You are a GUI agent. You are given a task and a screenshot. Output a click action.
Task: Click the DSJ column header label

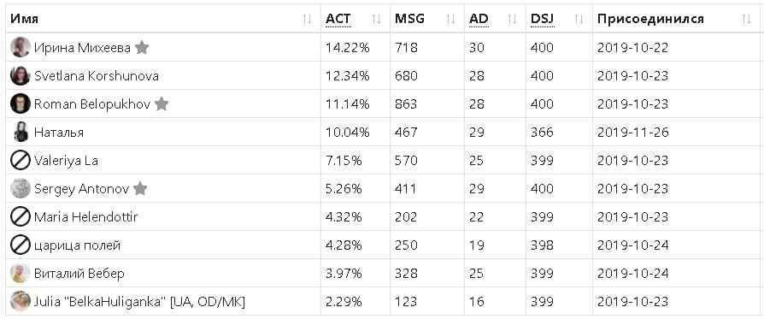pyautogui.click(x=543, y=19)
